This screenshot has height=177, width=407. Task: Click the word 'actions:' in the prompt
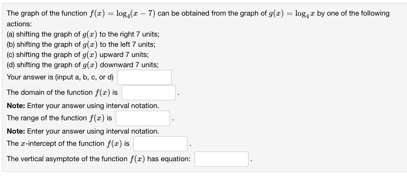19,24
